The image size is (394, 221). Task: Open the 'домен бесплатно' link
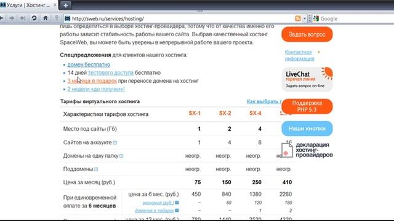point(89,64)
